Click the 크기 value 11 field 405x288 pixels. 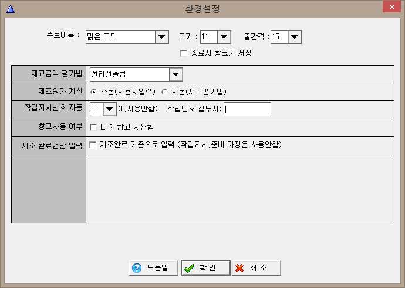click(x=209, y=37)
